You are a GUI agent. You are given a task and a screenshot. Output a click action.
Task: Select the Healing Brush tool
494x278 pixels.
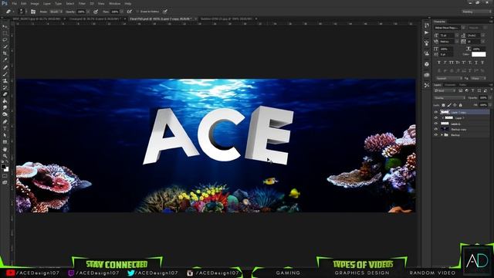(5, 67)
